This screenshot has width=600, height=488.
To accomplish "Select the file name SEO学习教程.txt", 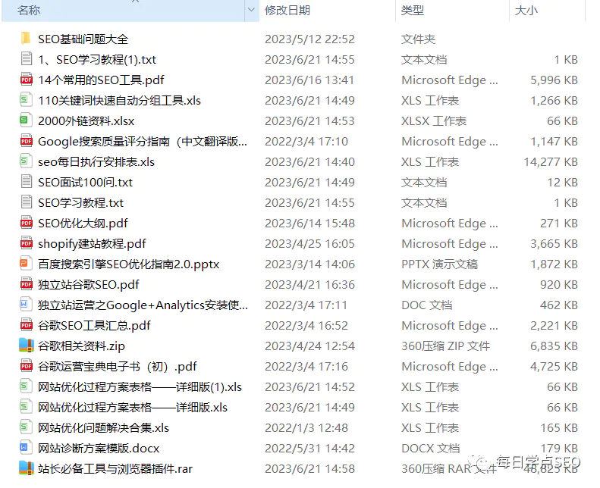I will [x=80, y=203].
